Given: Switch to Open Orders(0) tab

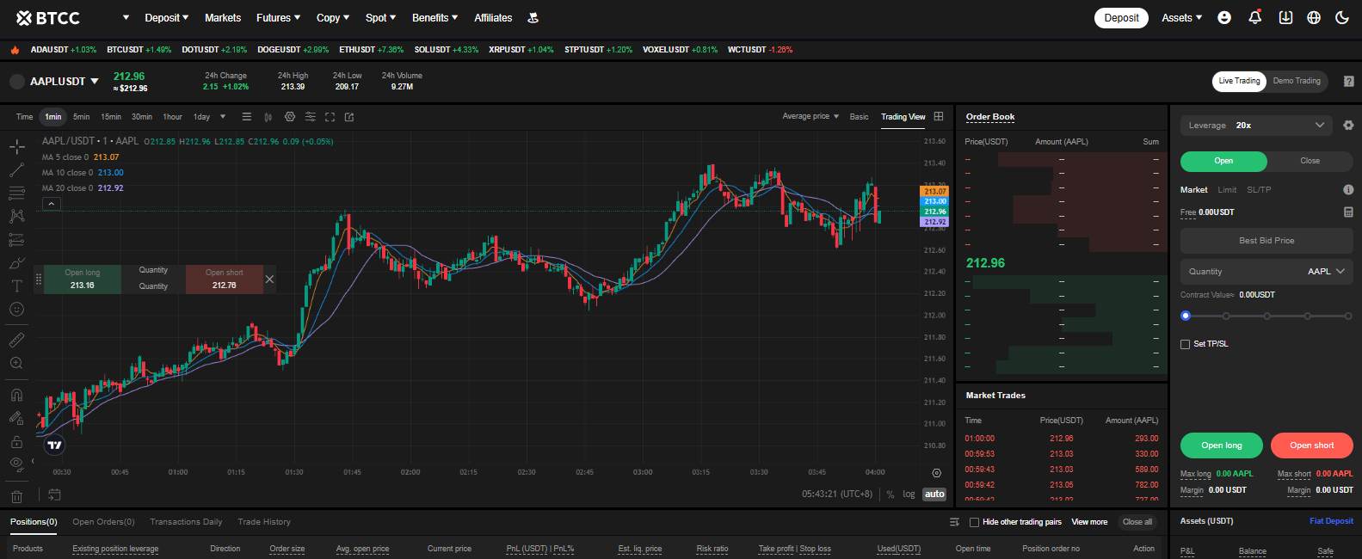Looking at the screenshot, I should click(x=103, y=522).
